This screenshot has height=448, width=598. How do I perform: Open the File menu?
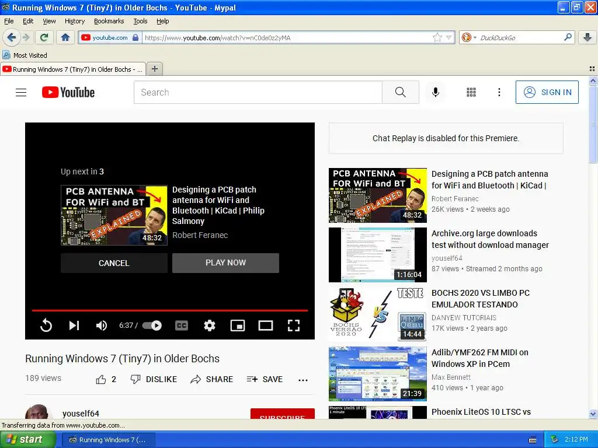[9, 21]
